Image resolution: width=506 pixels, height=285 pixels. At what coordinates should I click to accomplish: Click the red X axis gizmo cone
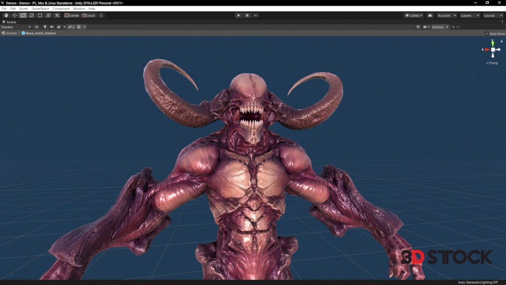[487, 50]
